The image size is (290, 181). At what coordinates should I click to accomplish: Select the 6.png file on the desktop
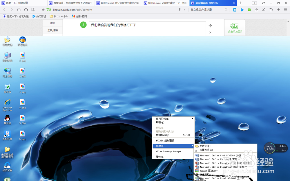[x=22, y=135]
